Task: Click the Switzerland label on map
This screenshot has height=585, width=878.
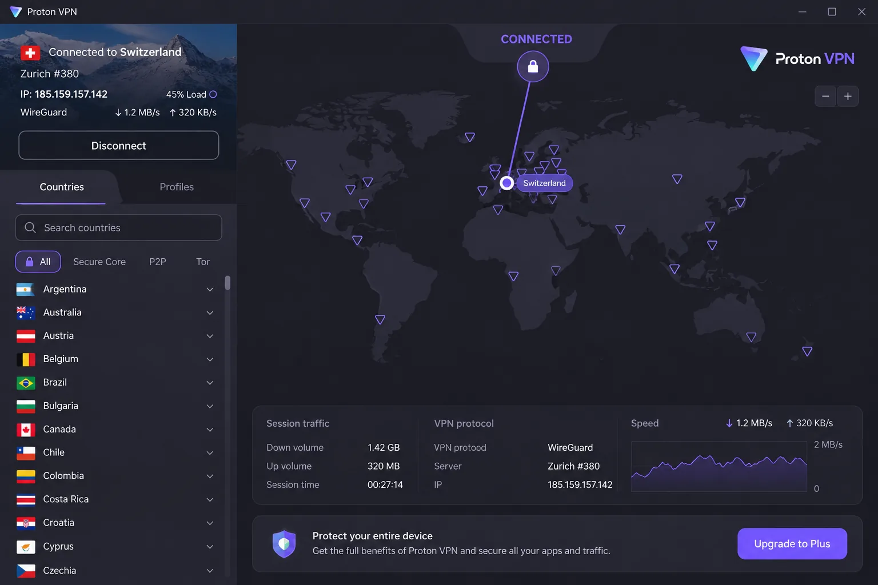Action: pos(544,183)
